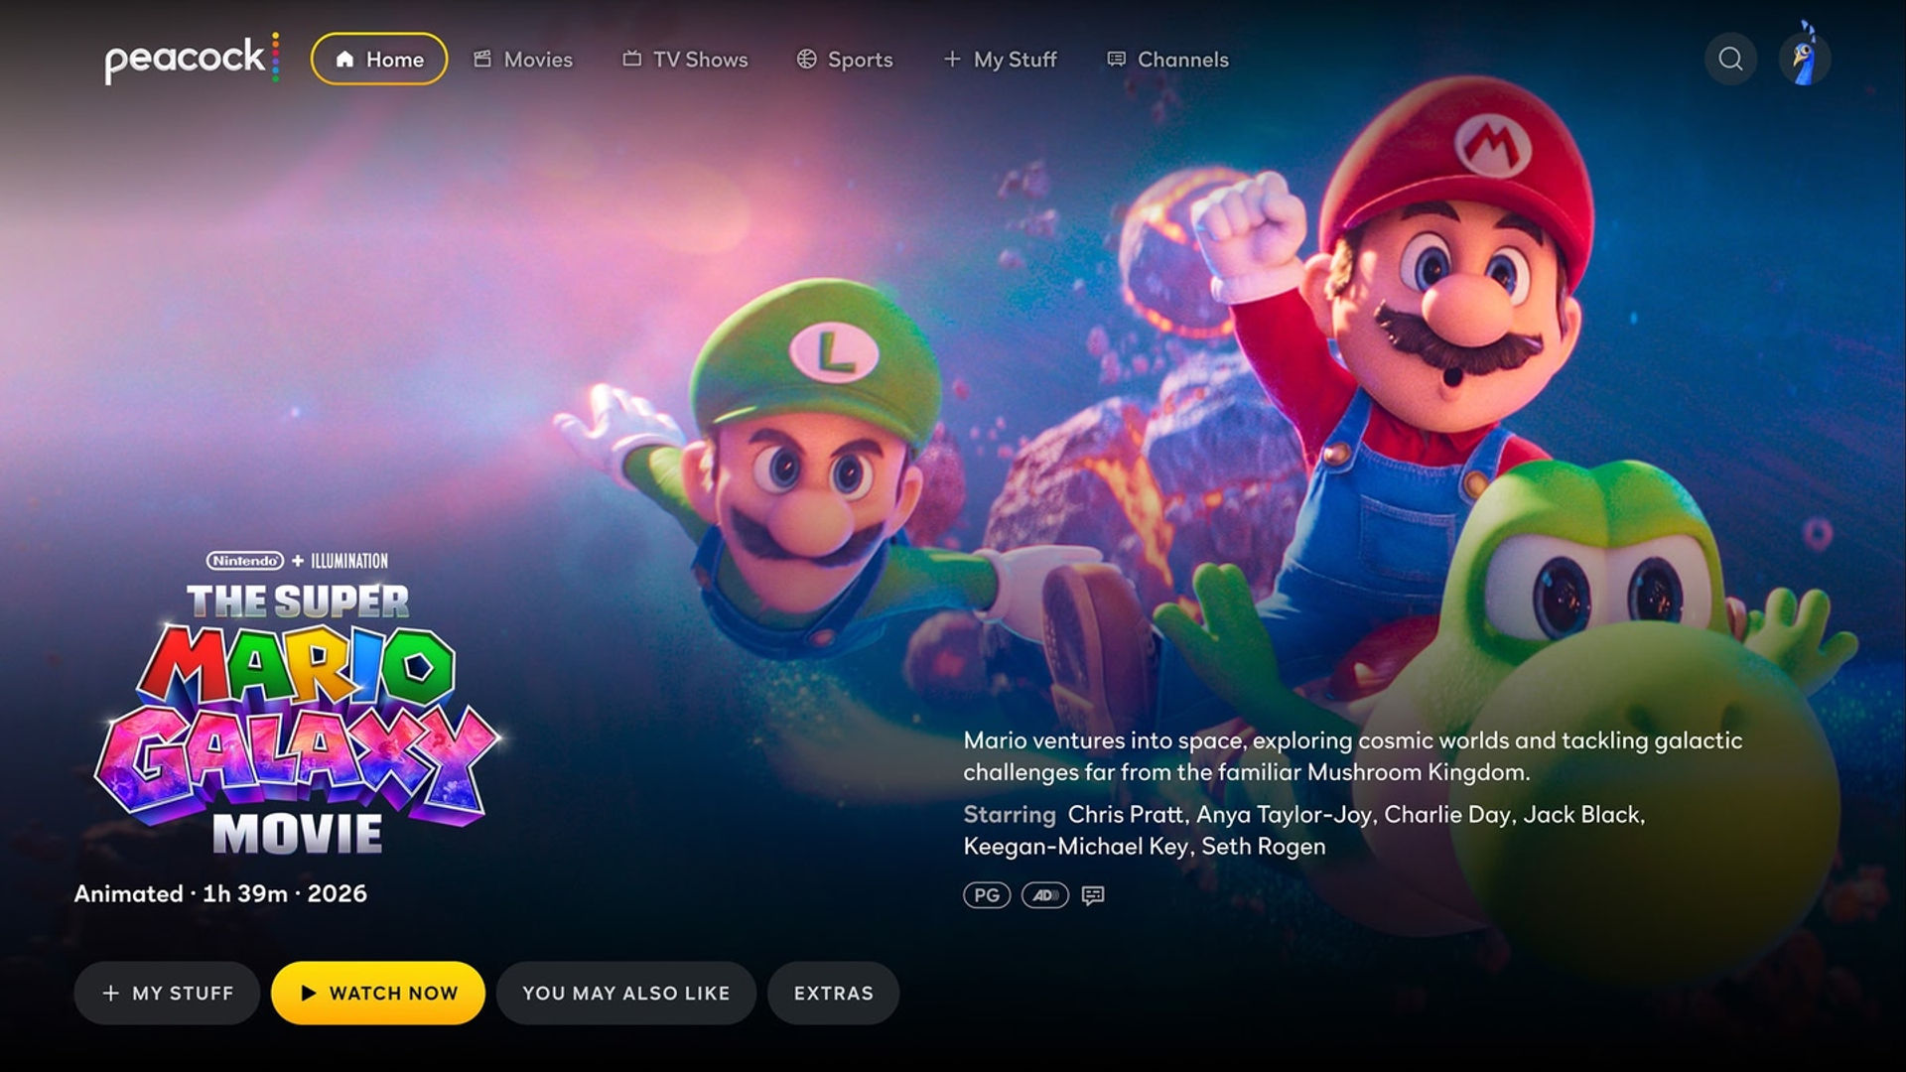Show You May Also Like titles
1906x1072 pixels.
pos(626,993)
